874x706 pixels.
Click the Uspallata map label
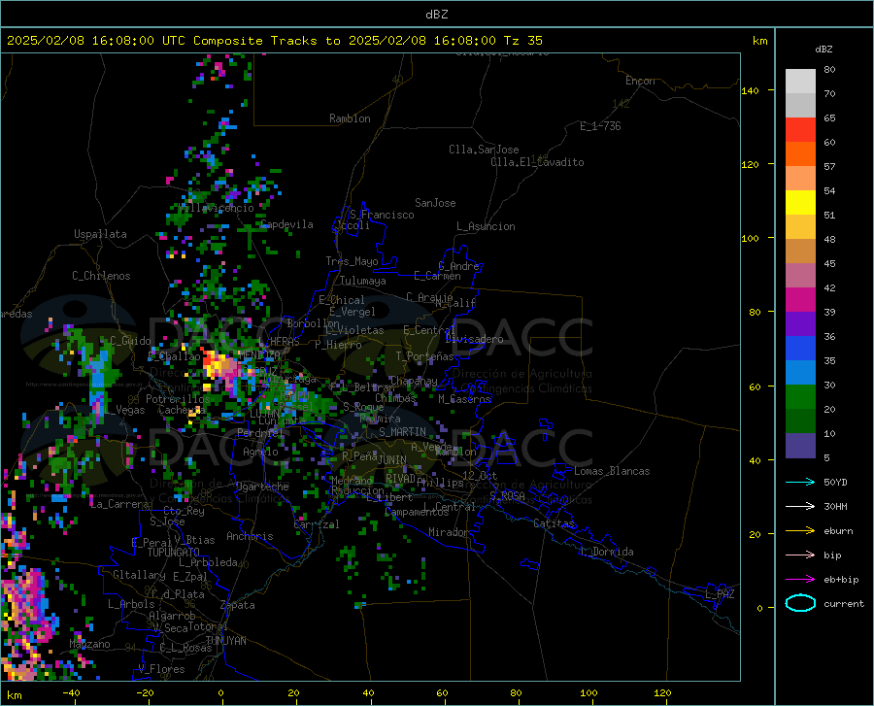point(100,234)
